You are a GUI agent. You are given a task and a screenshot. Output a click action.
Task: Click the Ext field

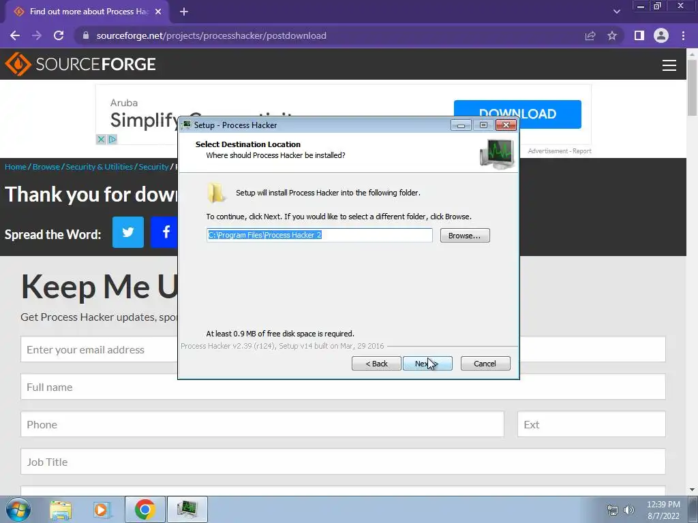pyautogui.click(x=591, y=424)
